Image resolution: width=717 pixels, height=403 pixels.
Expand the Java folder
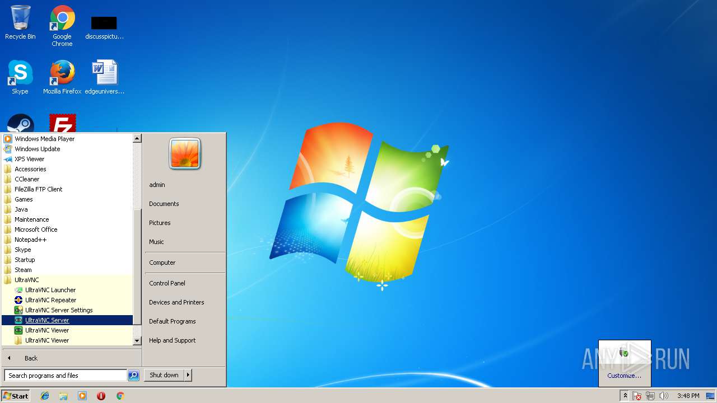point(67,209)
